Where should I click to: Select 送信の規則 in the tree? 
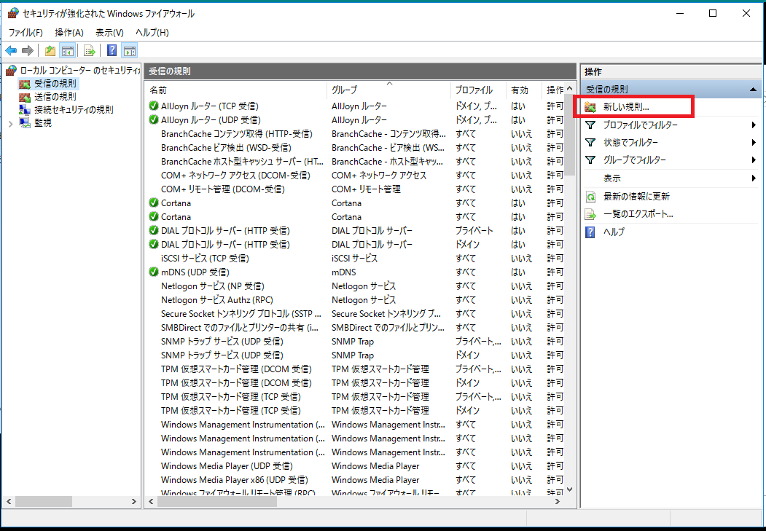[x=55, y=97]
